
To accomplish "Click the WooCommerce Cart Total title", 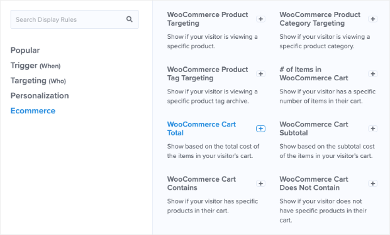I will (201, 128).
